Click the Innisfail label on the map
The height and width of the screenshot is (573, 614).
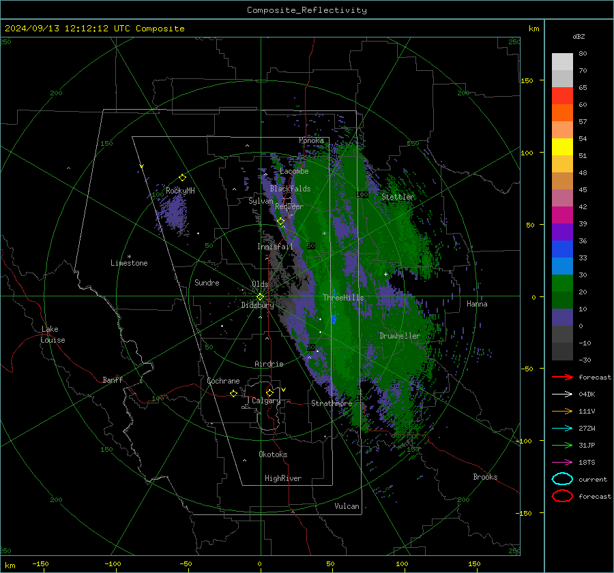coord(275,247)
